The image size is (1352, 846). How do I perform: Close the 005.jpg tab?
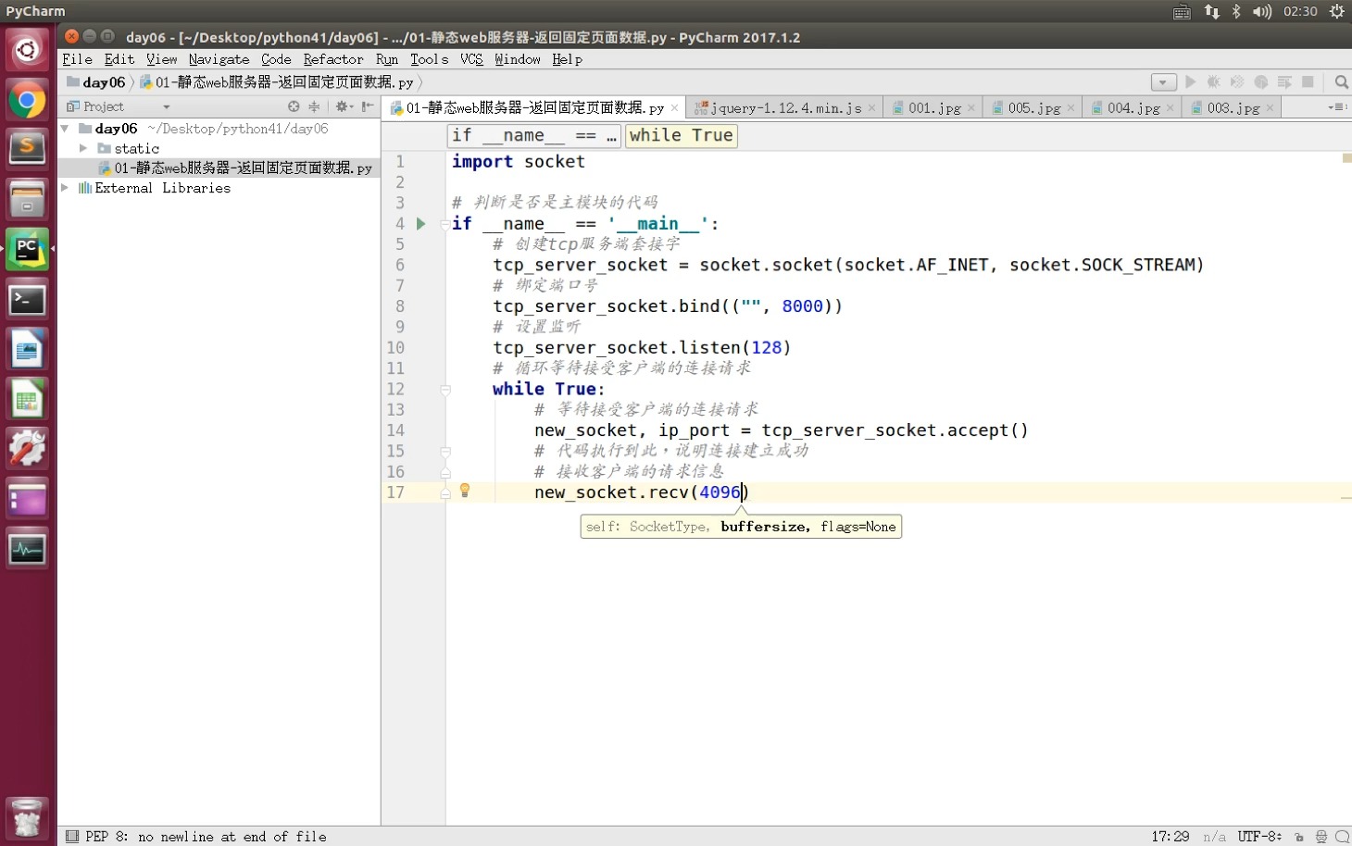click(x=1071, y=108)
